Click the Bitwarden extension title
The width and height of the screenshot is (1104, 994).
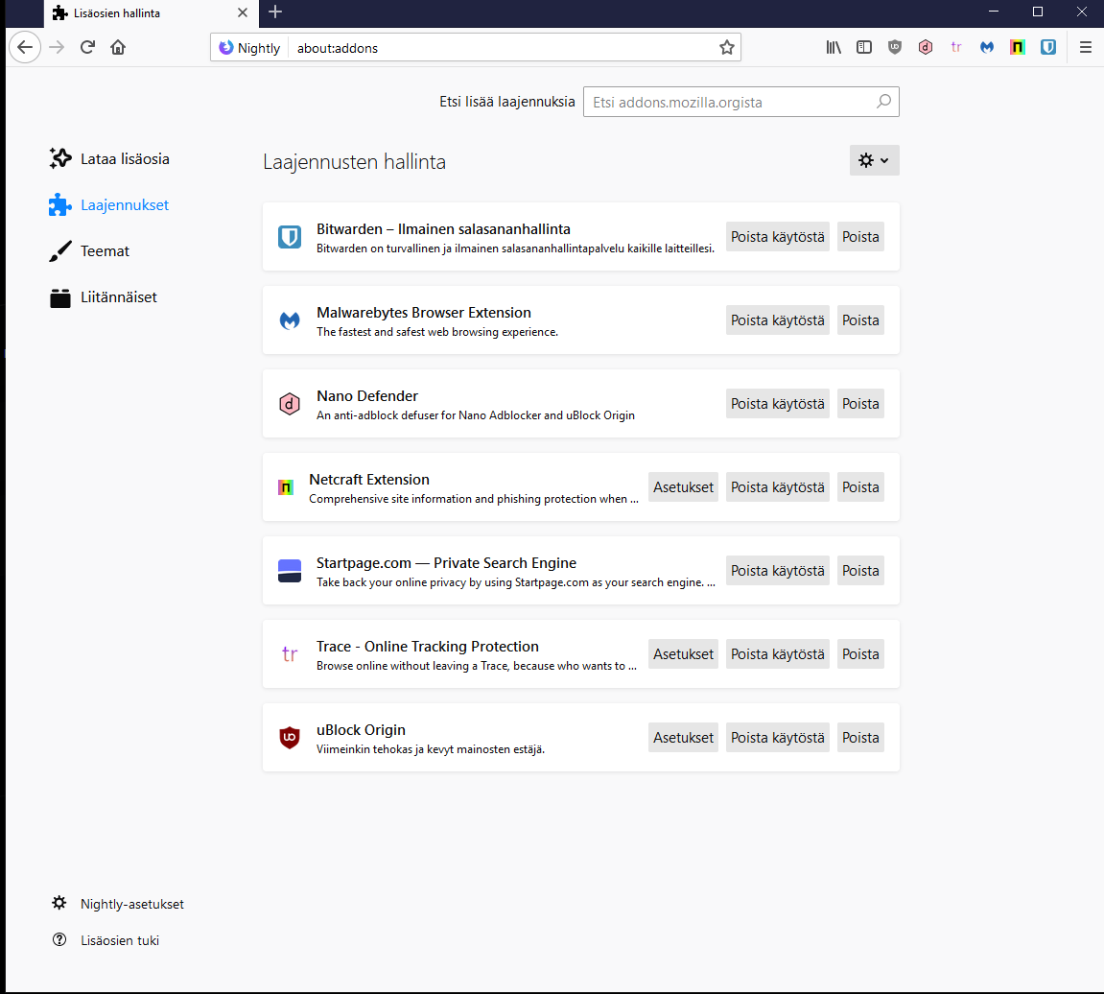[x=443, y=229]
